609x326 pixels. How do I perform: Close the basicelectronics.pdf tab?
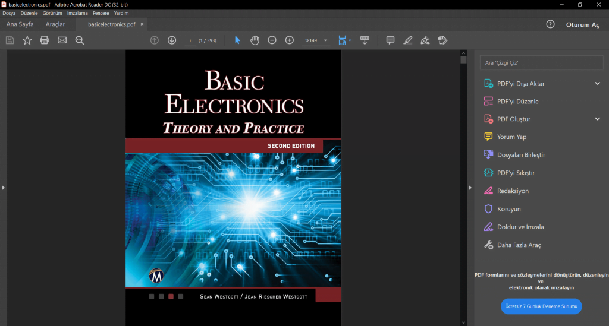tap(142, 24)
